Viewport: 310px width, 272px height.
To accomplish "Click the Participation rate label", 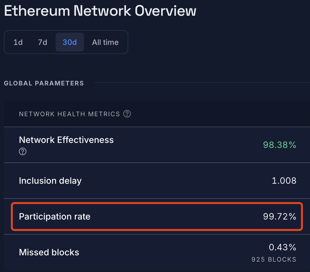I will [55, 216].
